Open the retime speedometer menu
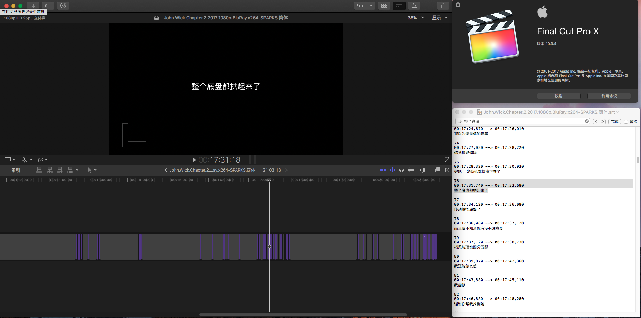This screenshot has width=641, height=318. tap(42, 160)
